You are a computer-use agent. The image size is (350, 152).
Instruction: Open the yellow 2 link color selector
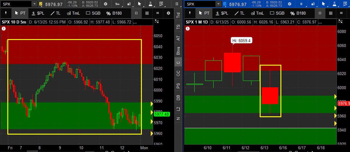tap(41, 4)
